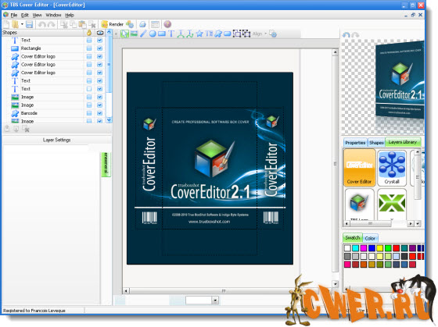
Task: Switch to the Layers Library tab
Action: click(403, 142)
